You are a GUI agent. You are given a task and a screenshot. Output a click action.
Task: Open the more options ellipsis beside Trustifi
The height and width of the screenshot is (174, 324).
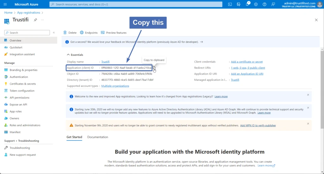point(42,20)
